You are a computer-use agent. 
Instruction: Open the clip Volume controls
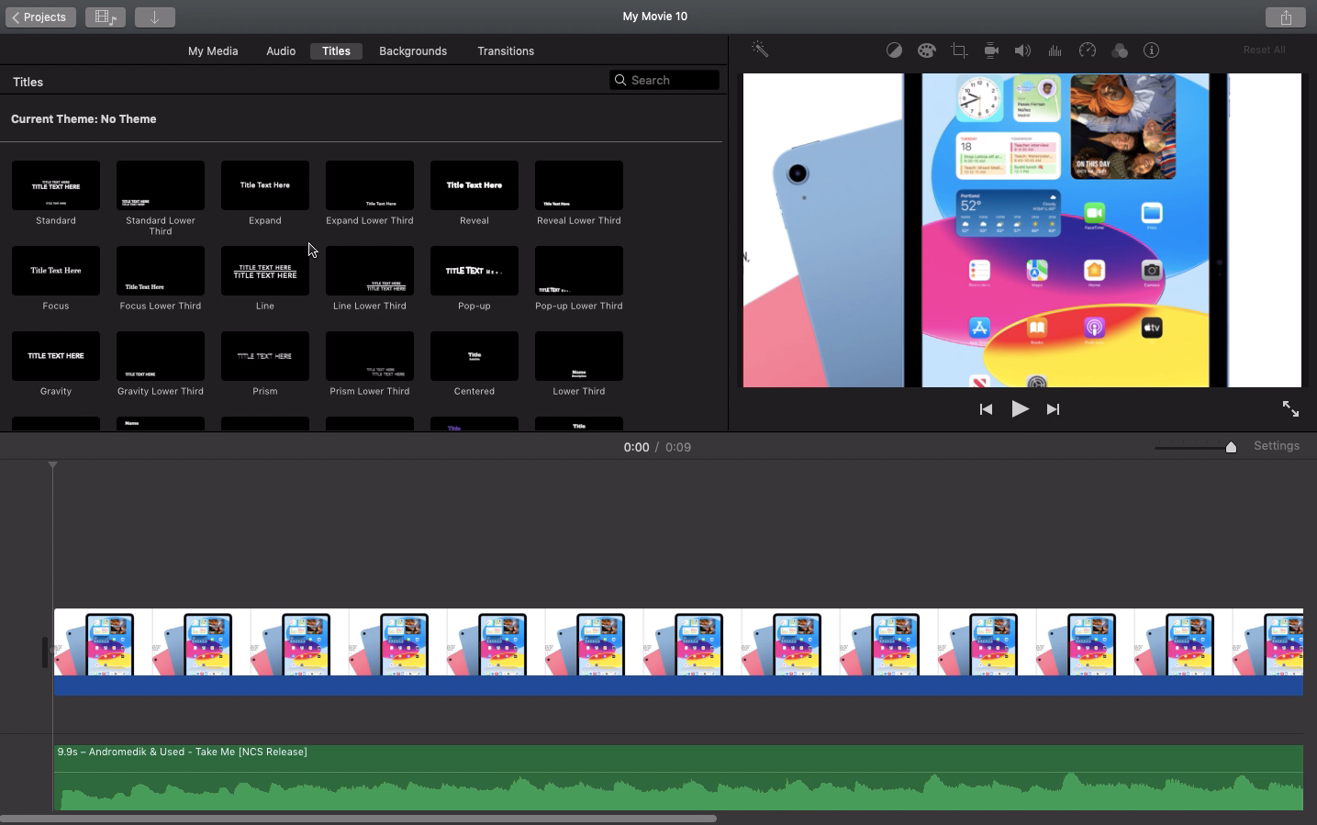coord(1022,50)
